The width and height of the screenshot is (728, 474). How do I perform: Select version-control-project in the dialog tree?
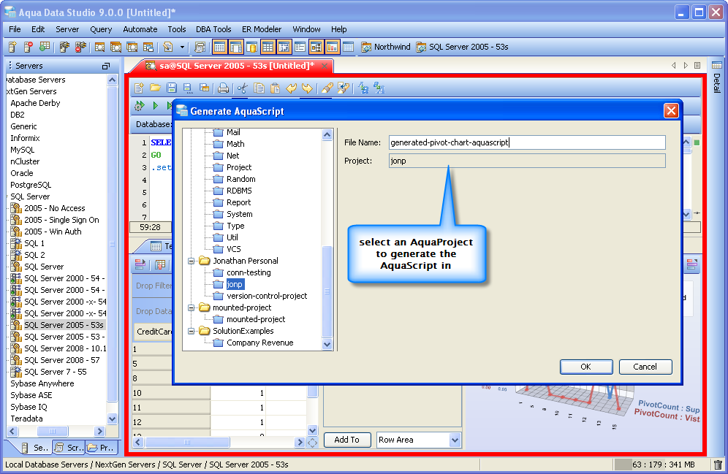click(x=267, y=296)
